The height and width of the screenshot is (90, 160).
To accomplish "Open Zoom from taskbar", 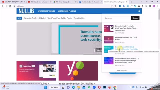I will tap(94, 87).
